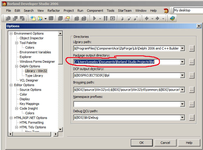
Task: Select Source Options tree item
Action: tap(31, 90)
